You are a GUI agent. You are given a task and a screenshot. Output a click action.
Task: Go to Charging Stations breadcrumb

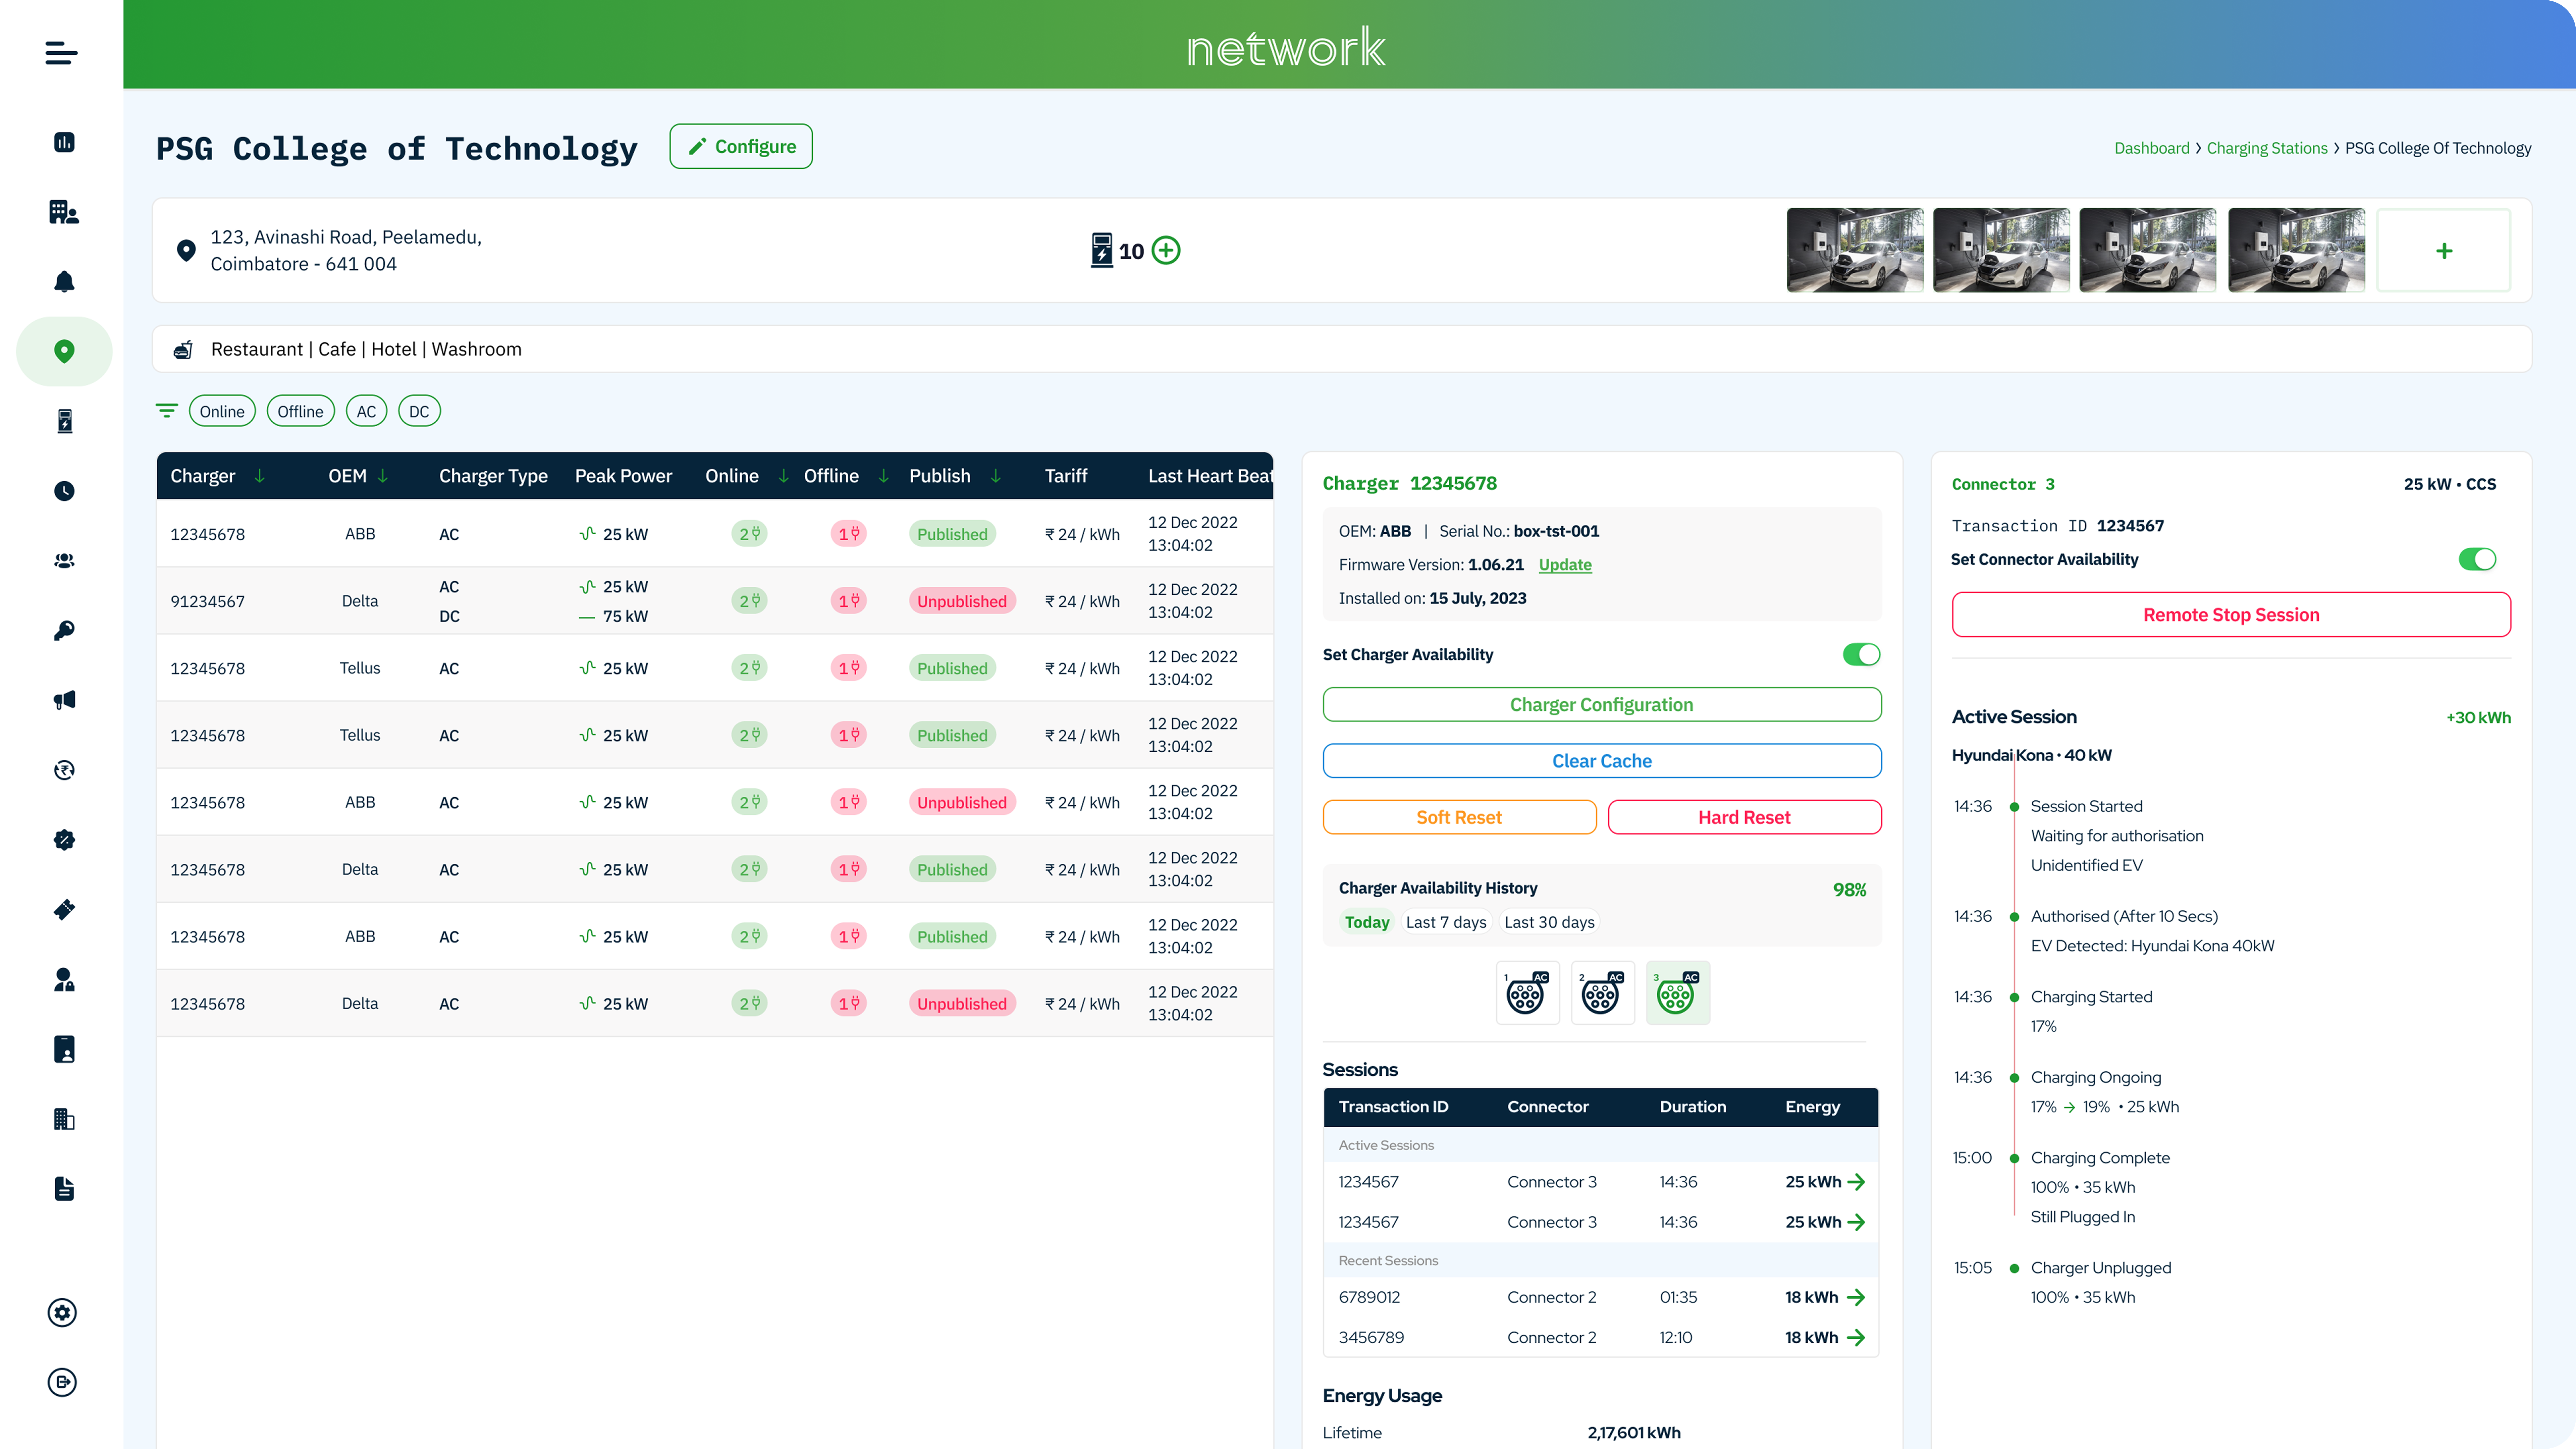2267,148
